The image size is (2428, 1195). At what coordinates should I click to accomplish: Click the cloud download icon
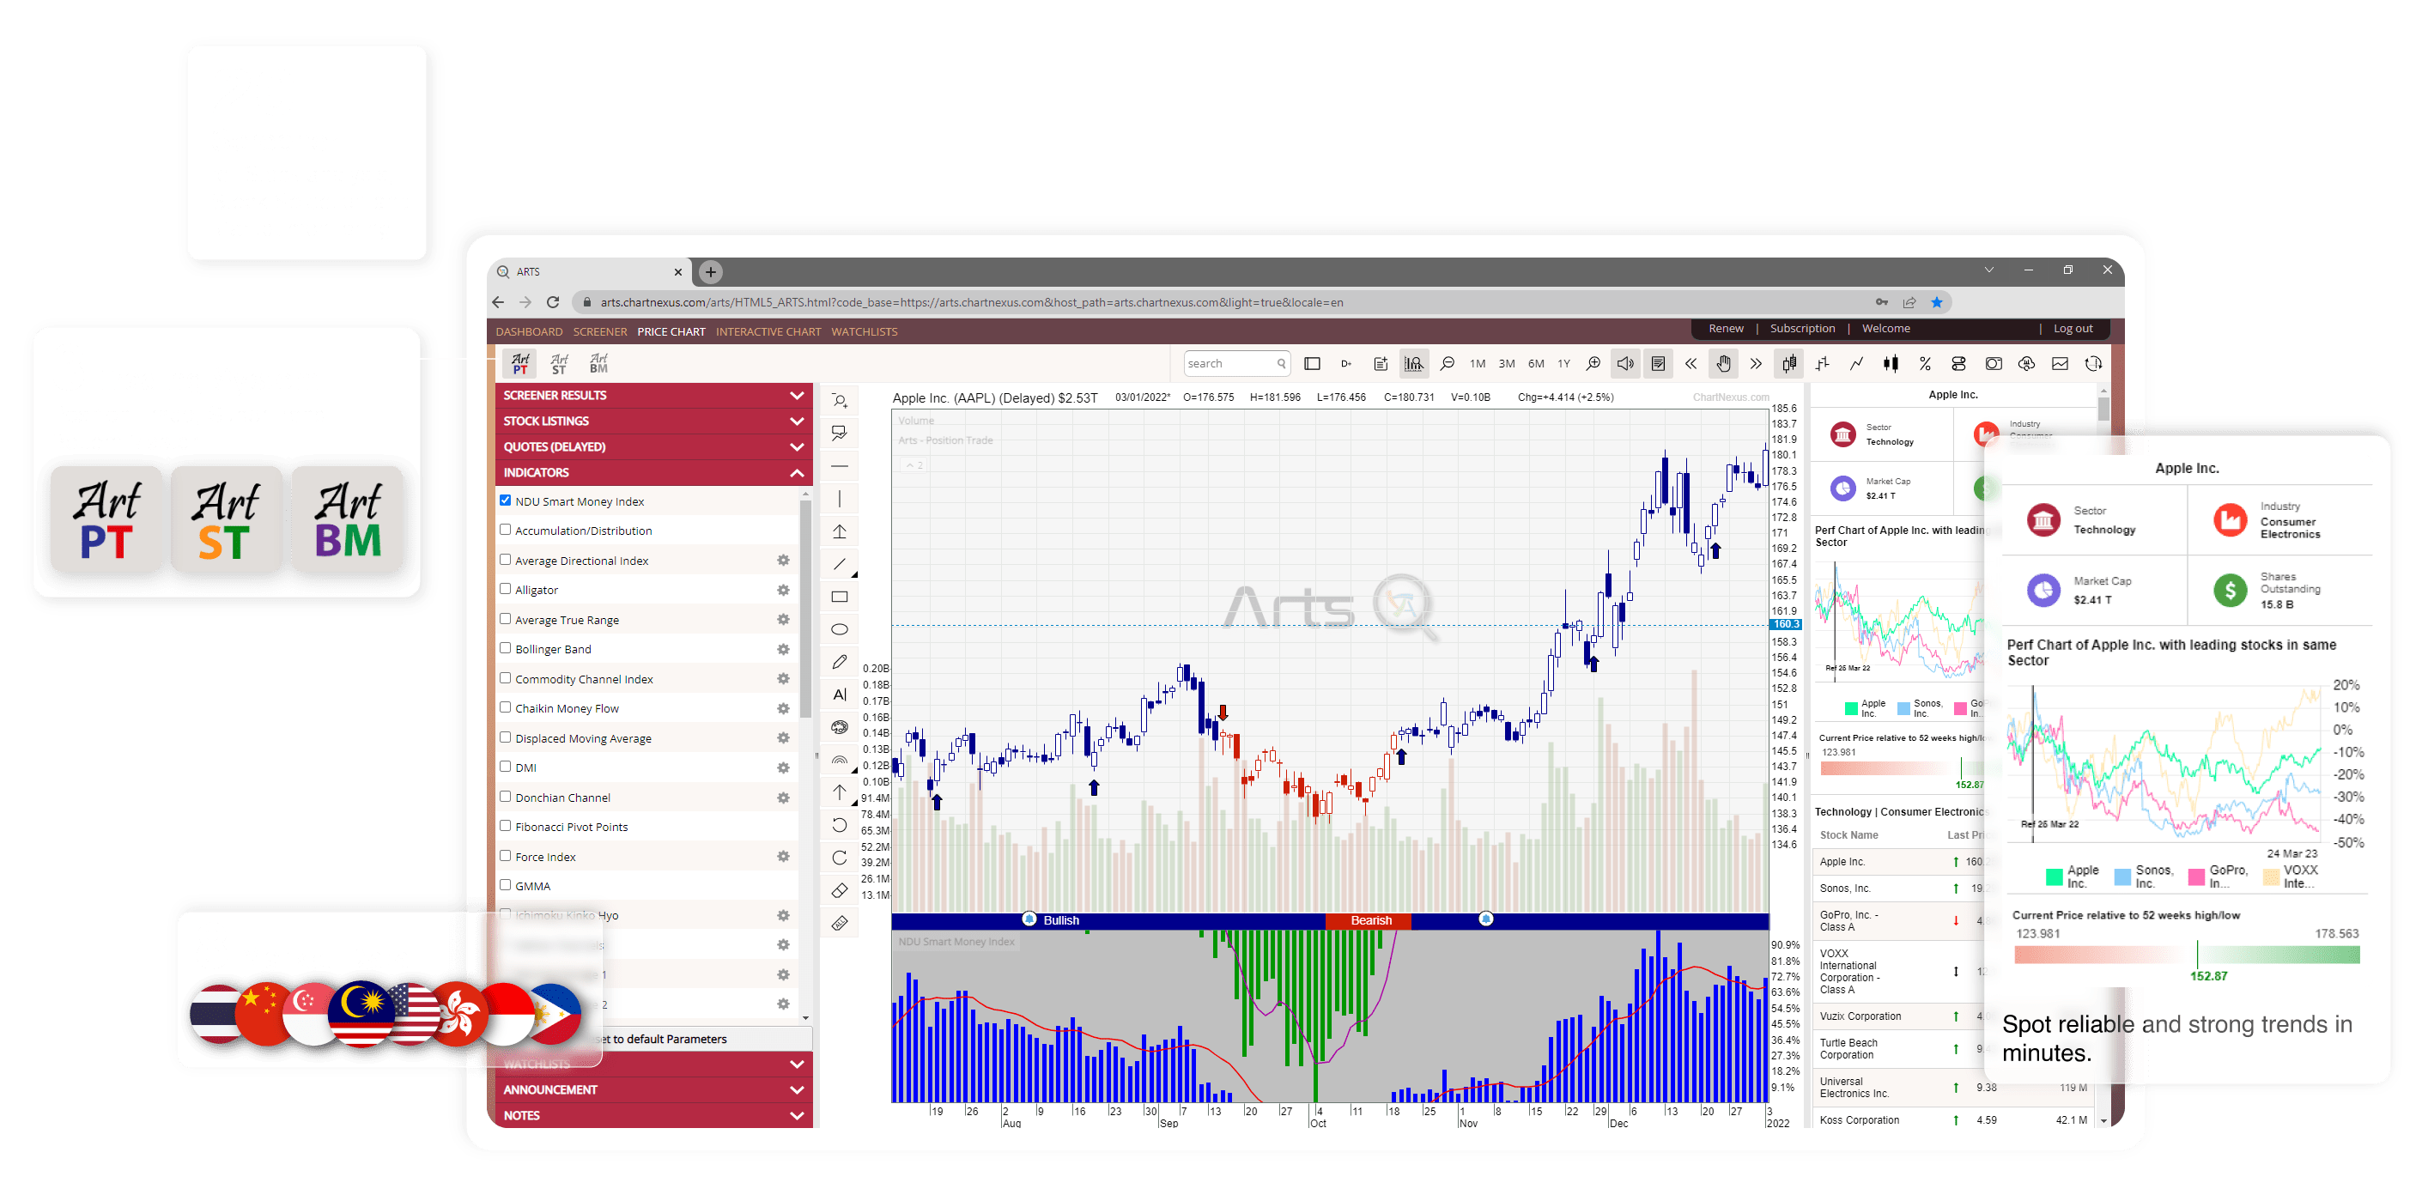coord(2026,364)
